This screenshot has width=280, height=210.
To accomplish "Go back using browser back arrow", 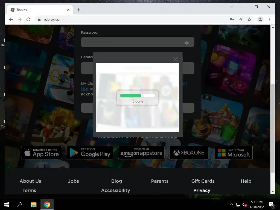I will pyautogui.click(x=11, y=19).
